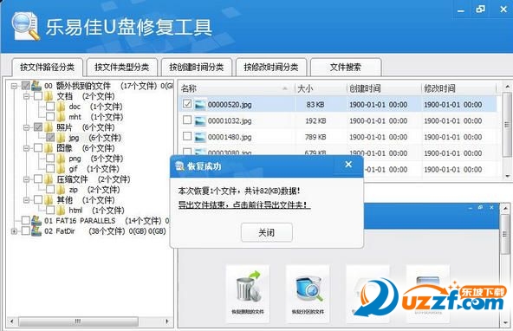Check the zip folder checkbox

(x=50, y=190)
